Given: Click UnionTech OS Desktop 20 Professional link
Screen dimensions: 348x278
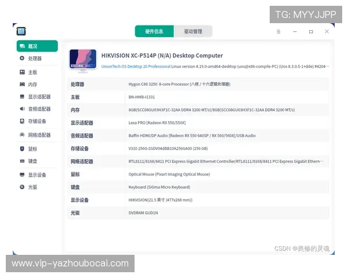Looking at the screenshot, I should 136,66.
